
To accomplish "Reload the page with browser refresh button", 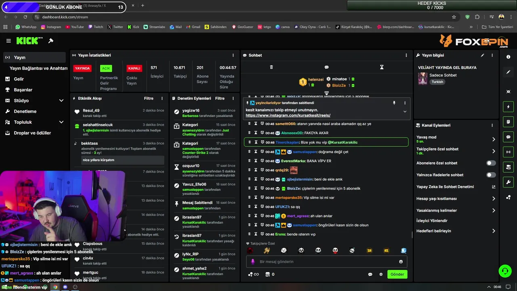I will [25, 17].
